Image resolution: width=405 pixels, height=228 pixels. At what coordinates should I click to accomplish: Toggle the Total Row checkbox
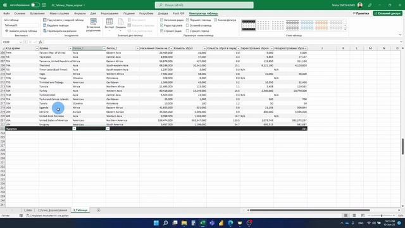coord(162,25)
